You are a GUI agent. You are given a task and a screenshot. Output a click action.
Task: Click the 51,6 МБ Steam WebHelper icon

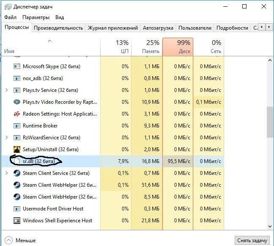tap(17, 185)
